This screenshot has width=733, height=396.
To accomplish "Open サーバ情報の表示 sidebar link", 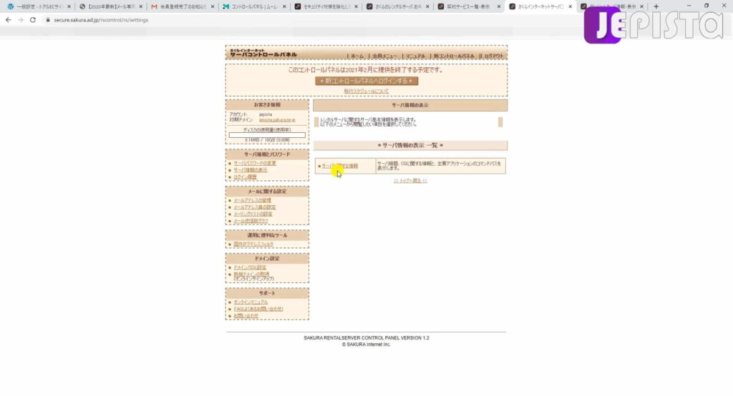I will [x=251, y=170].
